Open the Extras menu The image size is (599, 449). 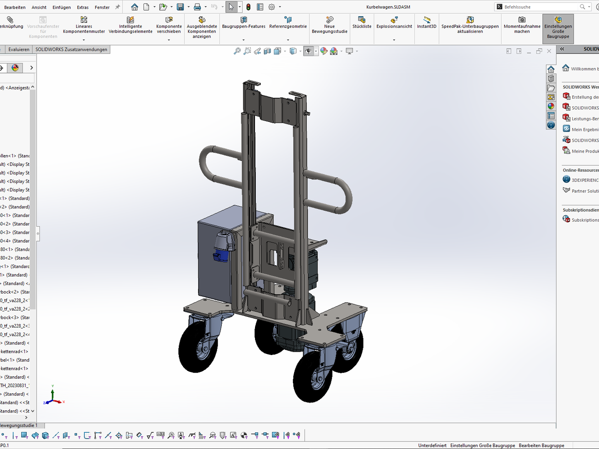(x=83, y=7)
